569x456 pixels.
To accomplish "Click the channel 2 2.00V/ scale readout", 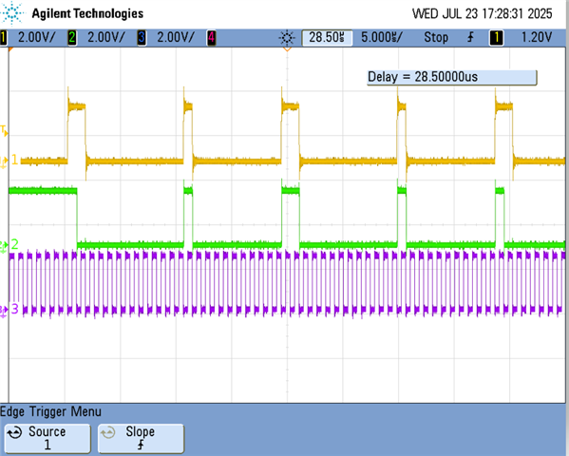I will point(106,37).
